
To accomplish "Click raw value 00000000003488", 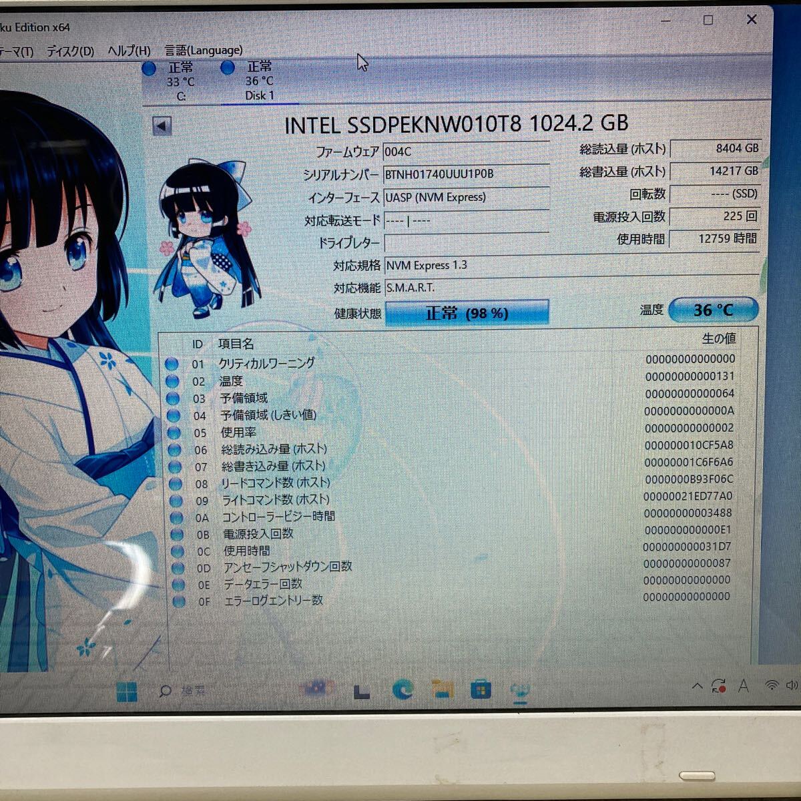I will pyautogui.click(x=688, y=513).
